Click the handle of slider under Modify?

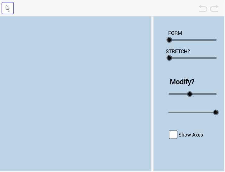click(190, 94)
